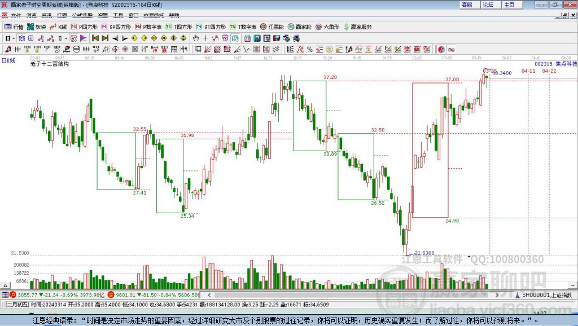Screen dimensions: 578x326
Task: Click the save diskette icon
Action: [277, 38]
